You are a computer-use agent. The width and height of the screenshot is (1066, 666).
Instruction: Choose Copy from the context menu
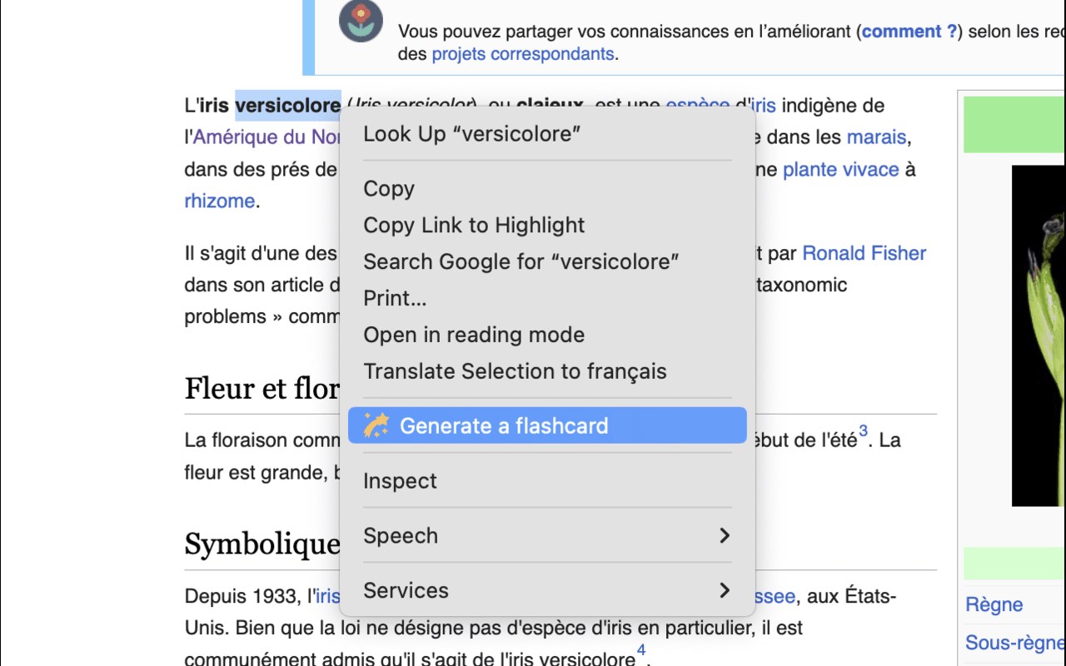pyautogui.click(x=389, y=189)
